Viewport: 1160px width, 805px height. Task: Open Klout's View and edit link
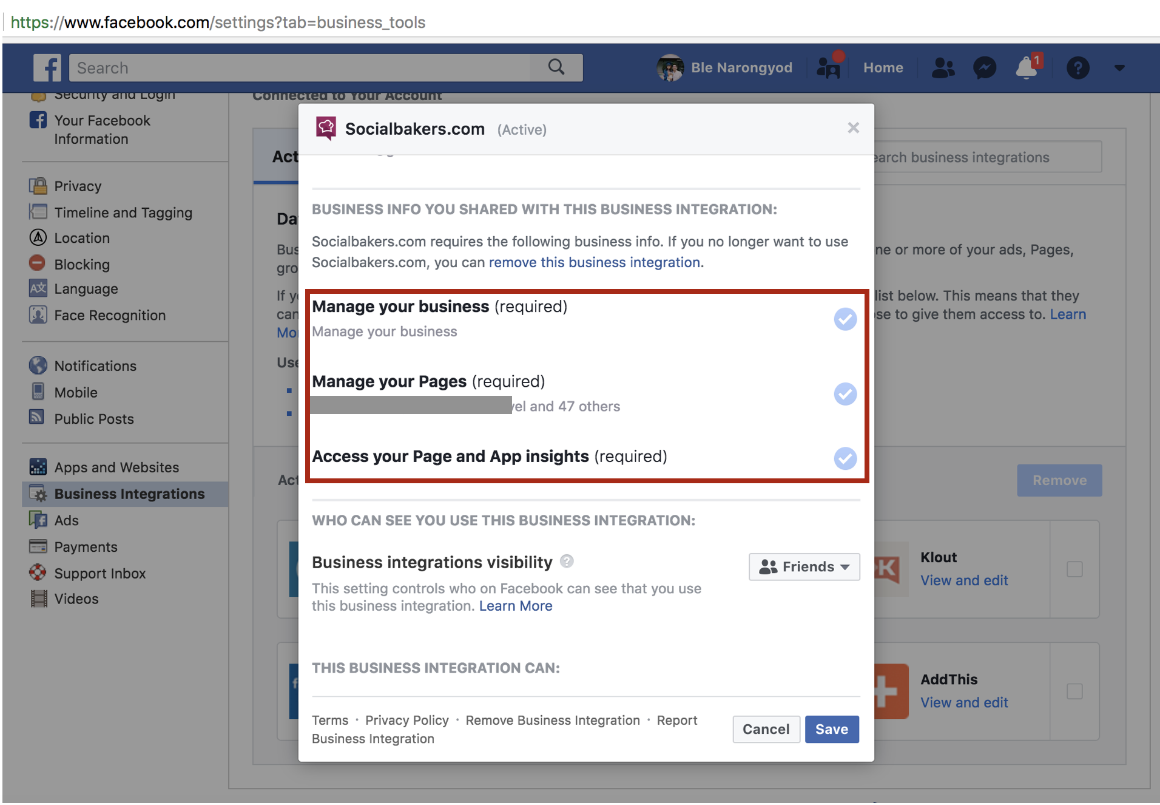[964, 580]
